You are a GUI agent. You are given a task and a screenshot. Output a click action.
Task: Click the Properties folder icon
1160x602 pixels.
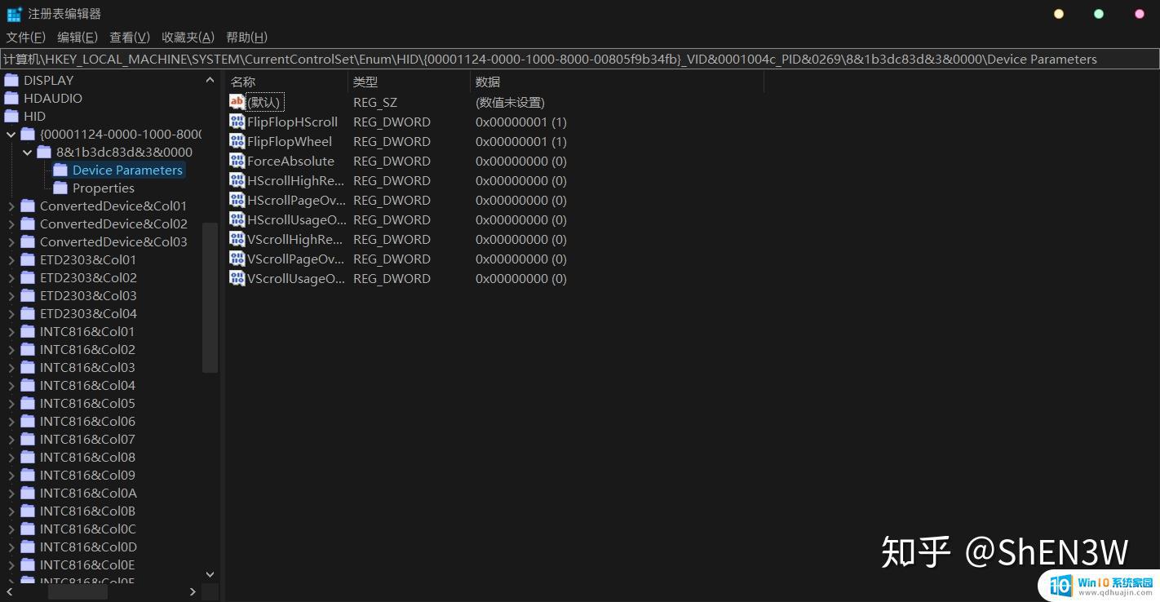(x=60, y=188)
